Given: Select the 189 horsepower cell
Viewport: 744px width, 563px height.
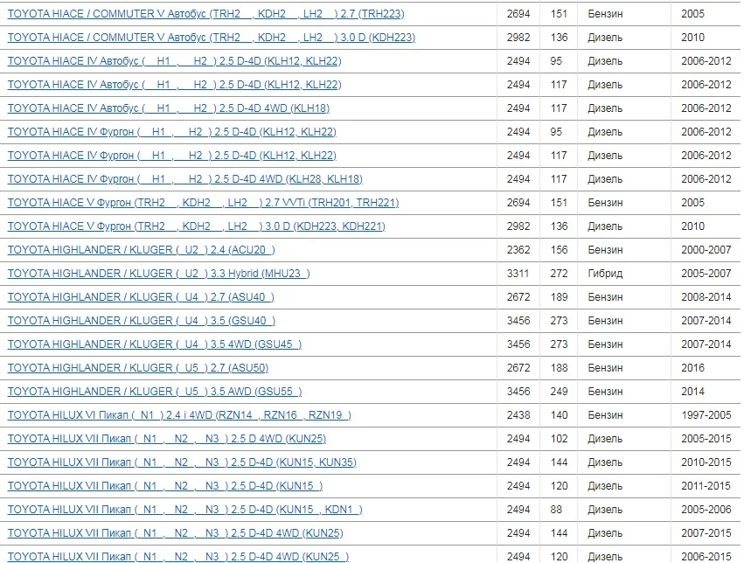Looking at the screenshot, I should (x=559, y=297).
